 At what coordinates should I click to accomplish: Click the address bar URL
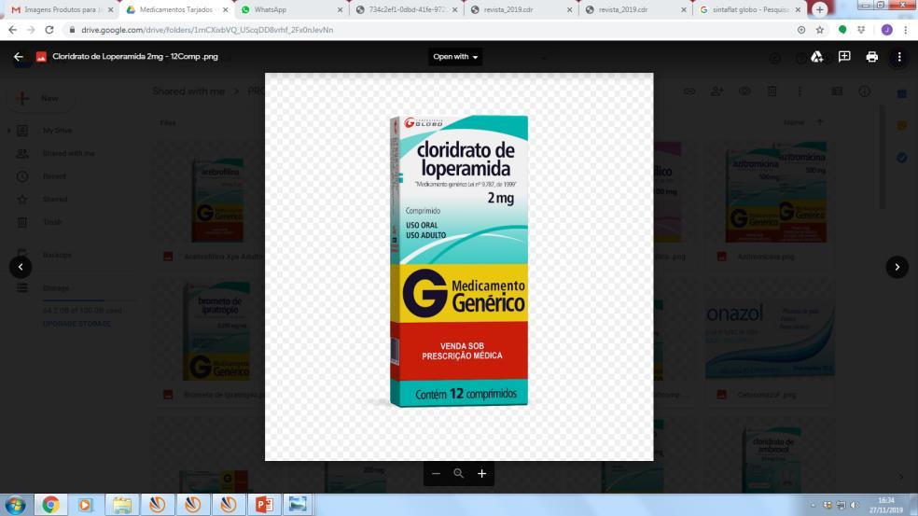(207, 30)
